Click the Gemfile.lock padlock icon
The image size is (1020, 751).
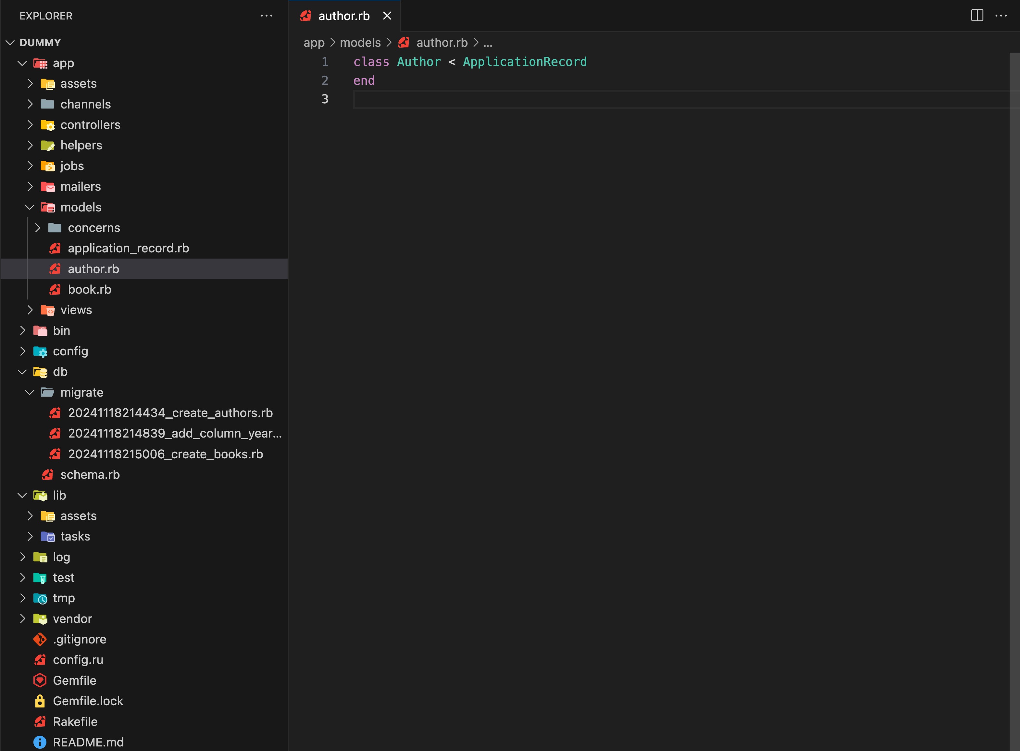(40, 701)
